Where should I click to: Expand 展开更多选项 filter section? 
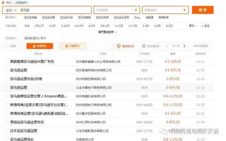108,32
